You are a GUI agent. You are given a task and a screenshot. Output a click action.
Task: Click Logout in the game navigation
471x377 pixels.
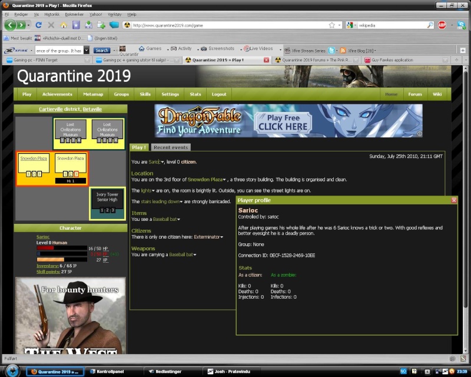point(219,94)
